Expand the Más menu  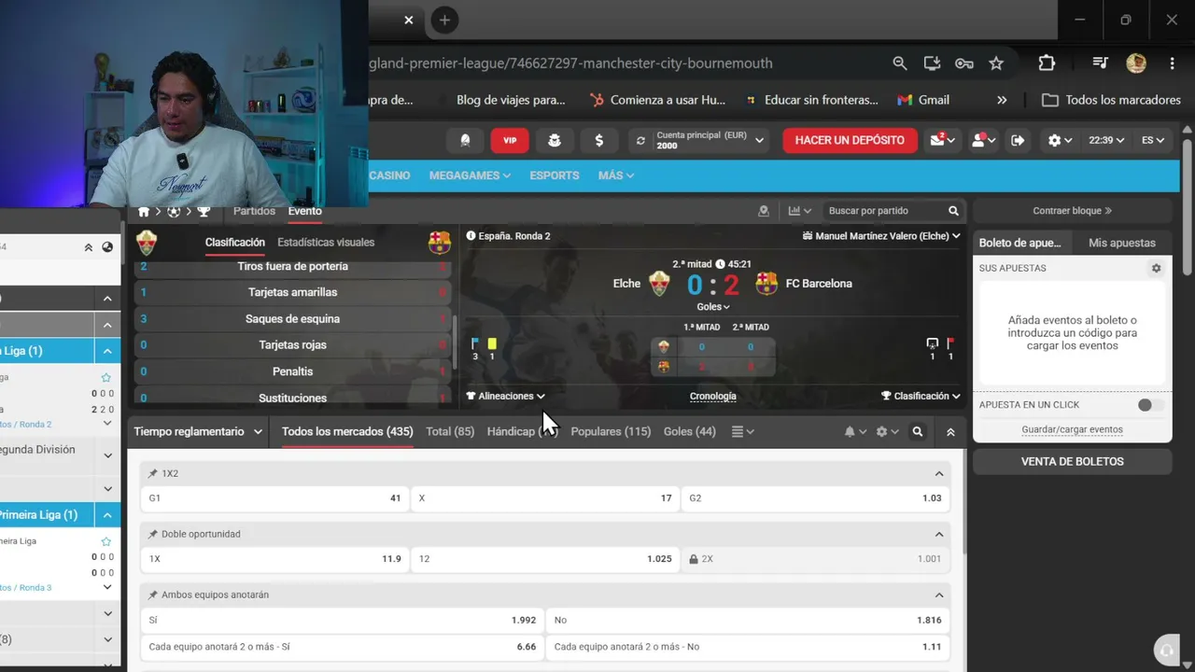(x=616, y=175)
